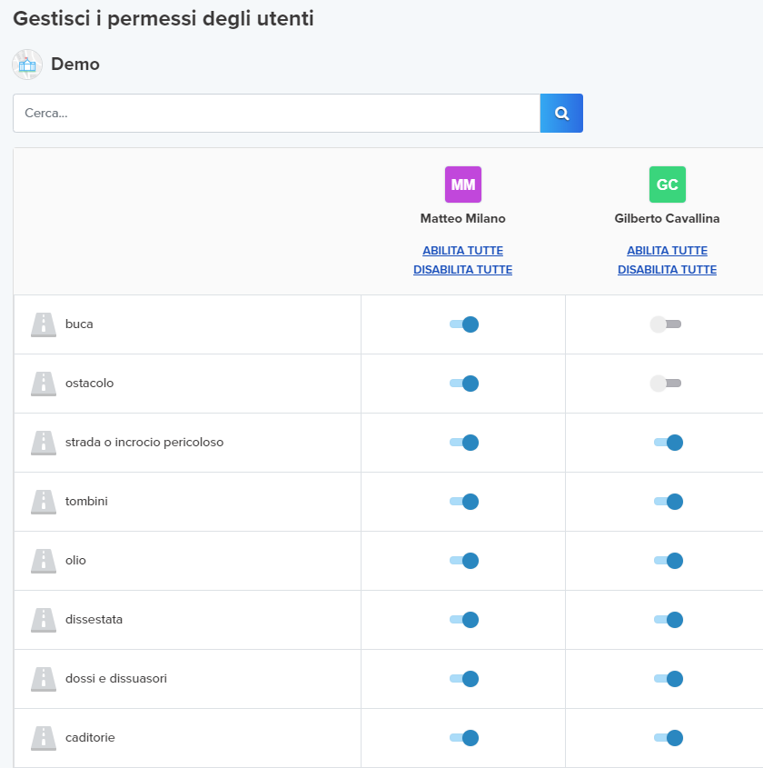Click the road icon beside buca

pos(44,324)
